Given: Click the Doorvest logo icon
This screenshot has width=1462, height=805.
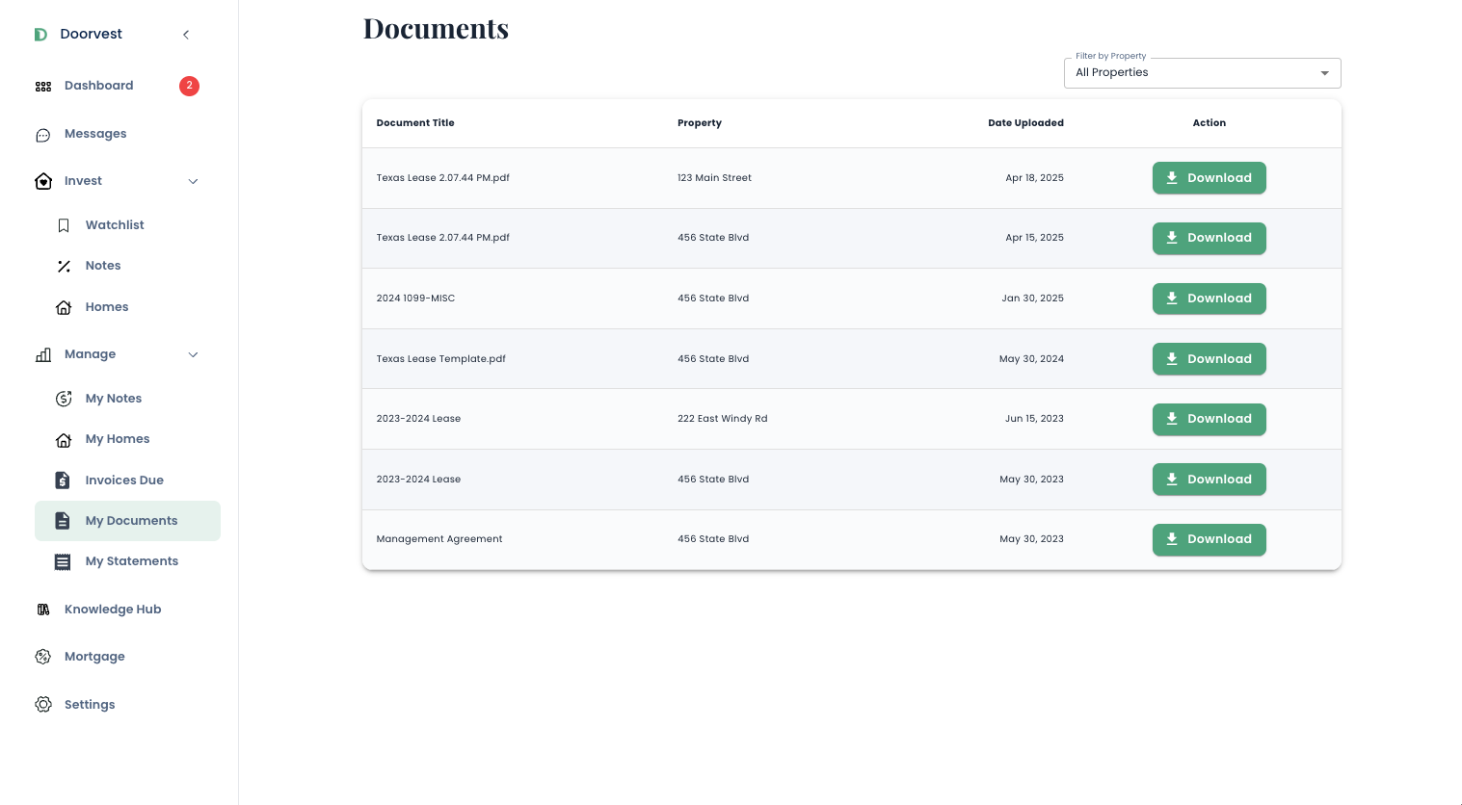Looking at the screenshot, I should point(40,34).
